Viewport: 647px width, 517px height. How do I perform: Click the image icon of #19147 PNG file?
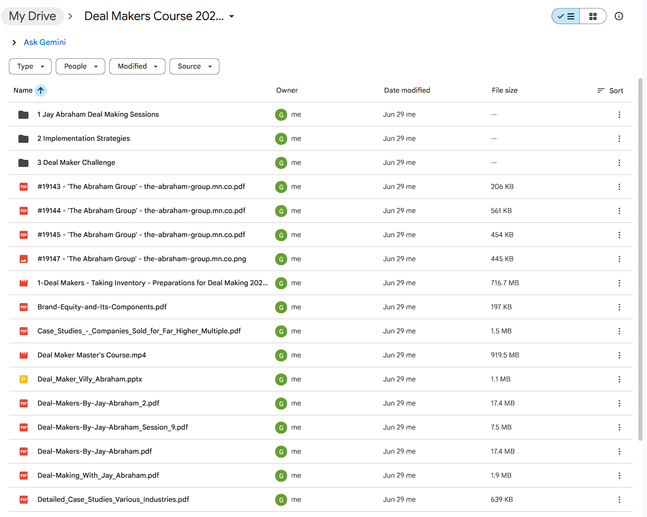pyautogui.click(x=24, y=259)
